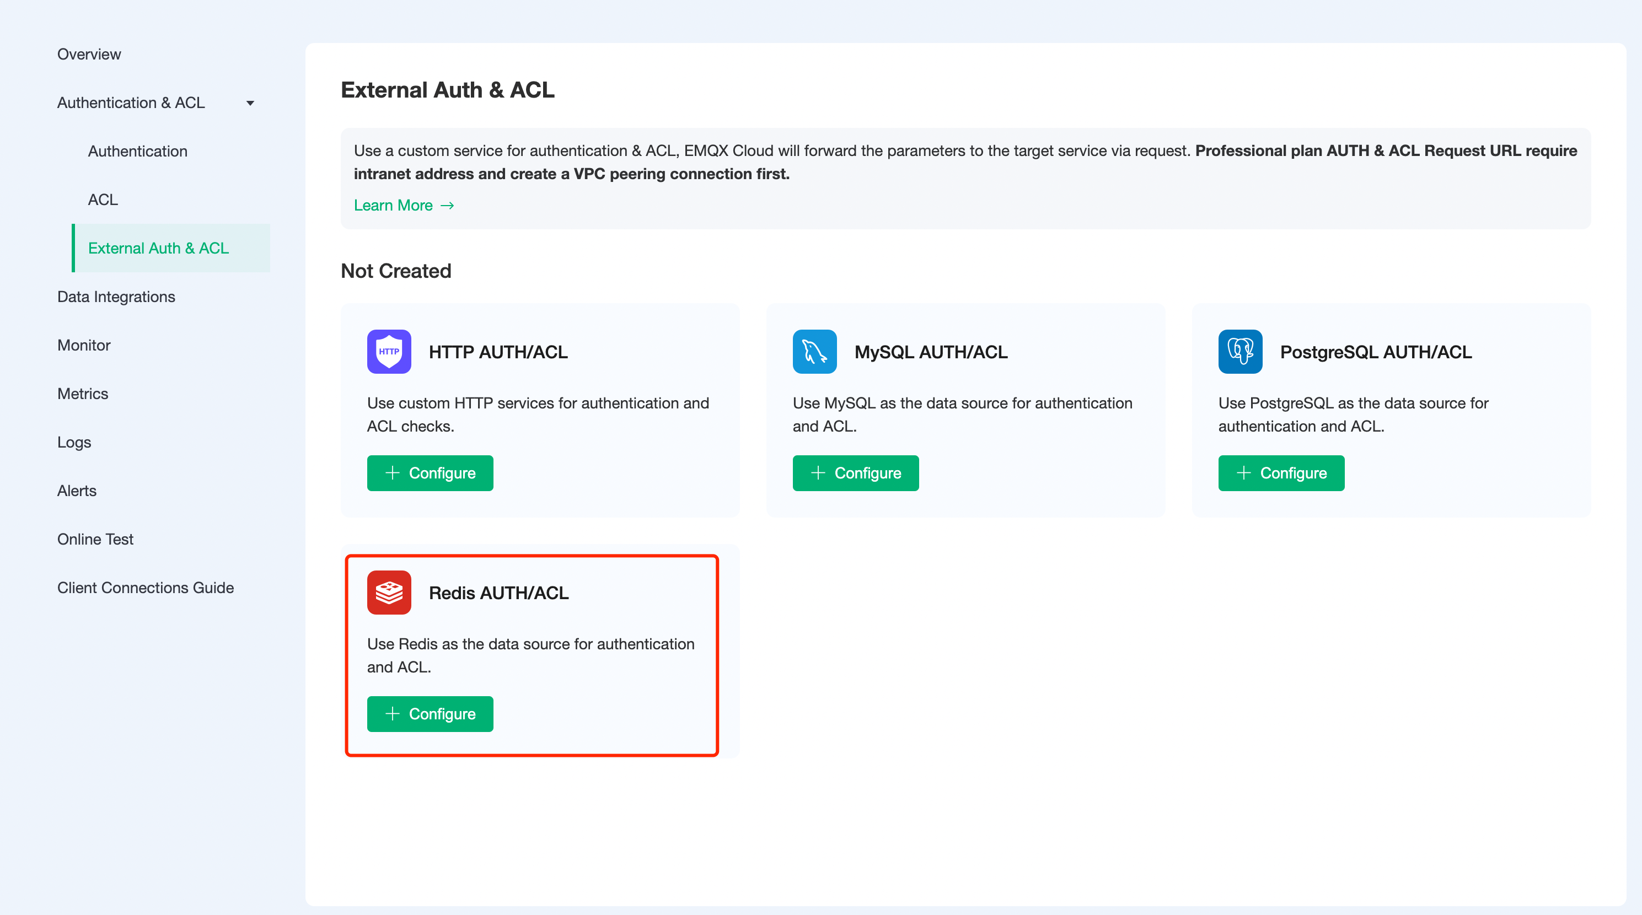View Logs from the sidebar
Viewport: 1642px width, 915px height.
(x=74, y=442)
